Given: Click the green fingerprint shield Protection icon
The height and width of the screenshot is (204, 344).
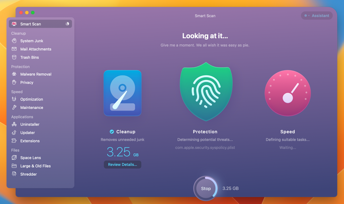Looking at the screenshot, I should coord(206,91).
